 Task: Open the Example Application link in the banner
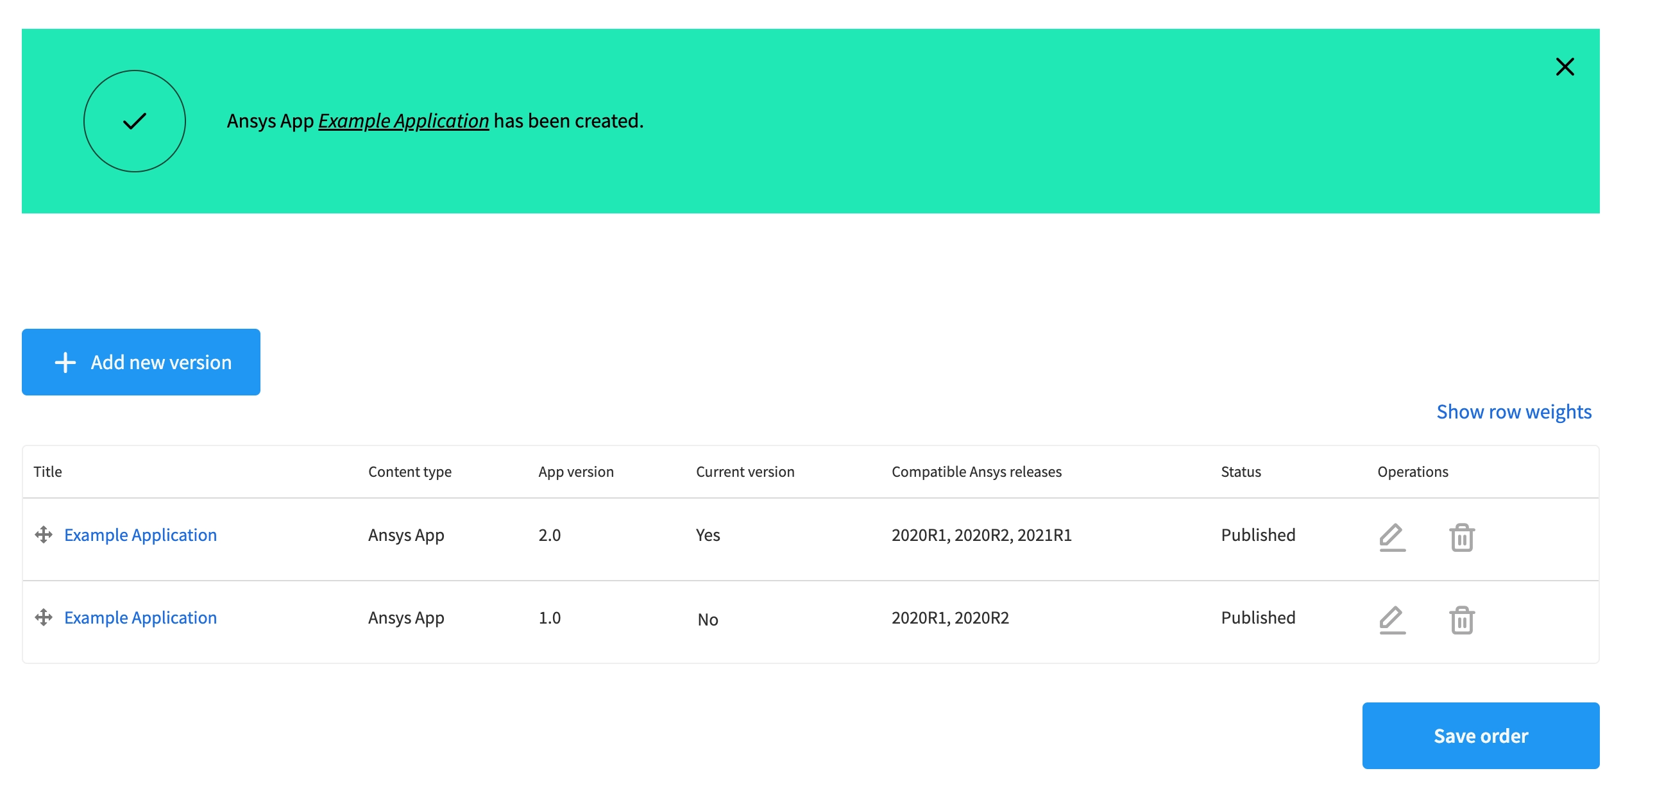pos(403,120)
